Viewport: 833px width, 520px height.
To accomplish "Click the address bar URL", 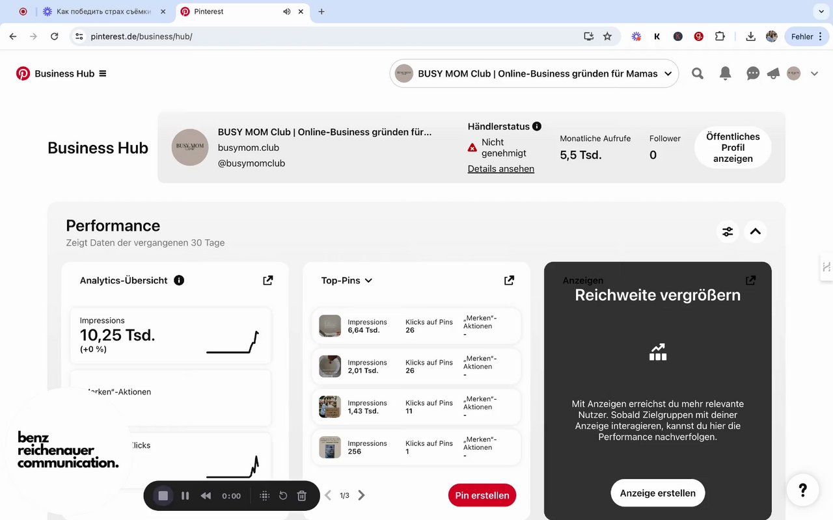I will [141, 36].
